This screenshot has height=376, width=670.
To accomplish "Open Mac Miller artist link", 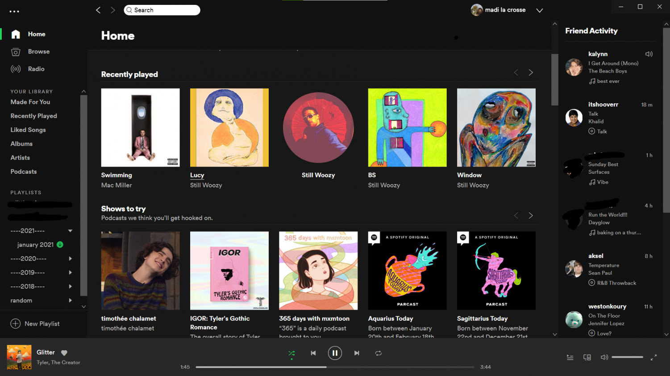I will [117, 185].
